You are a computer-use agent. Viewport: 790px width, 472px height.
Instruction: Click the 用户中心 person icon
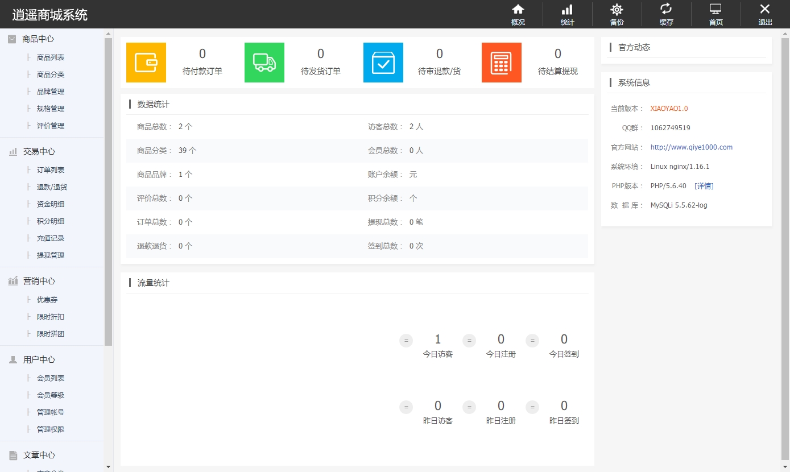(13, 359)
